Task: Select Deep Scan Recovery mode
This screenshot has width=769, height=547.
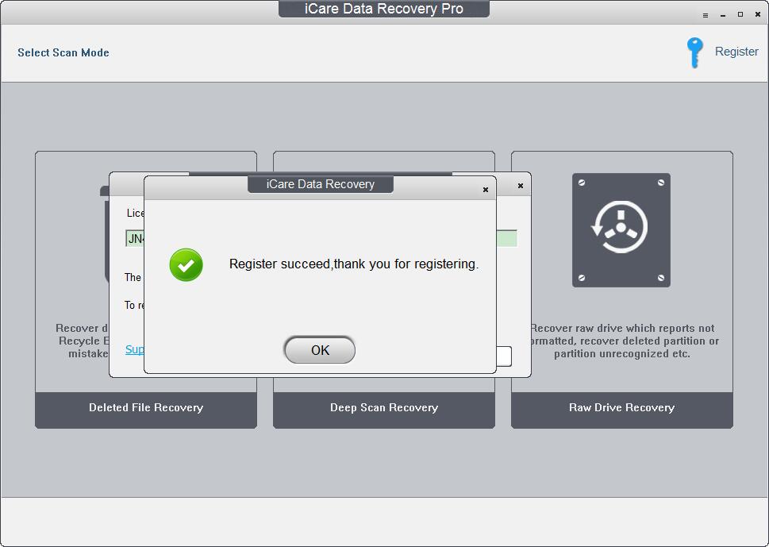Action: tap(384, 410)
